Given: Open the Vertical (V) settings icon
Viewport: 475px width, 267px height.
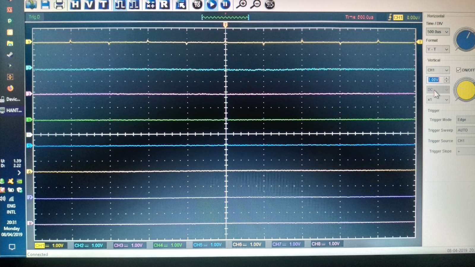Looking at the screenshot, I should (89, 4).
